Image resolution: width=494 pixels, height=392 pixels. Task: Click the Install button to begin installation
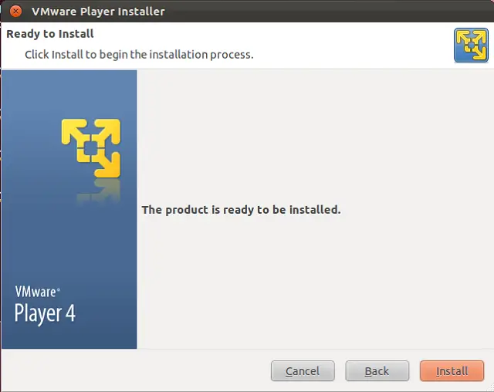click(452, 371)
